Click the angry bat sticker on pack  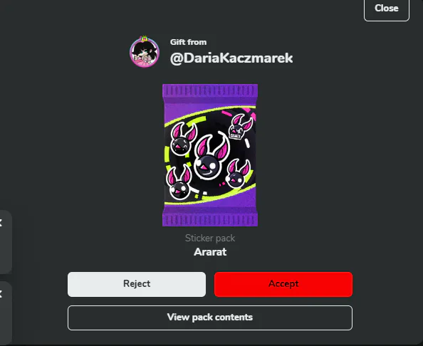(x=240, y=127)
